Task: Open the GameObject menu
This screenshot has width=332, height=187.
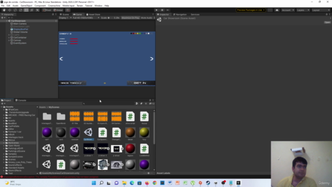Action: coord(26,6)
